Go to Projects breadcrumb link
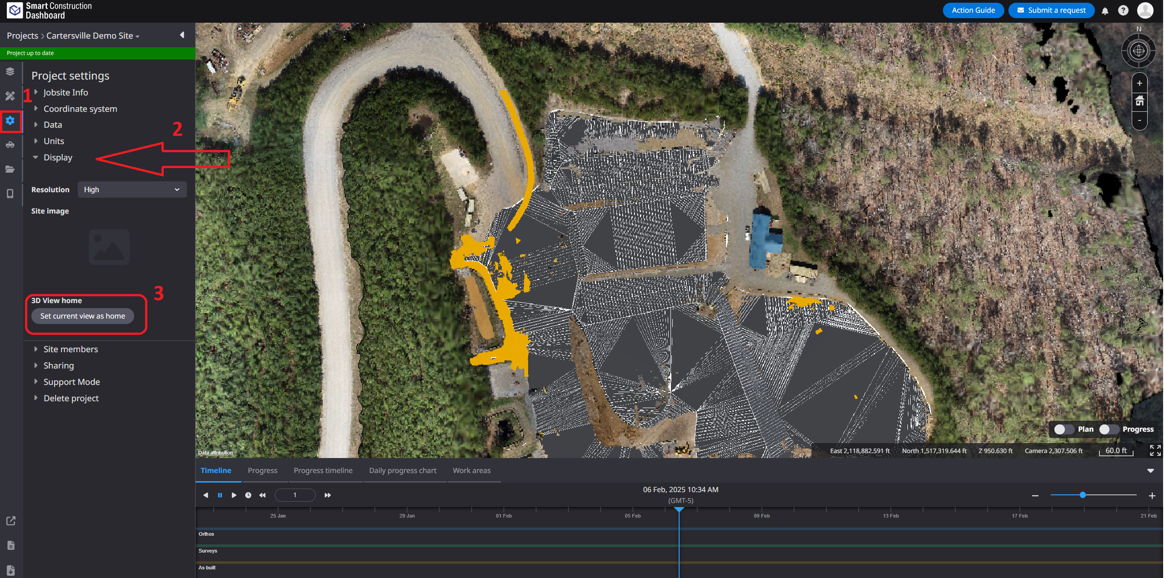1164x578 pixels. pyautogui.click(x=22, y=35)
